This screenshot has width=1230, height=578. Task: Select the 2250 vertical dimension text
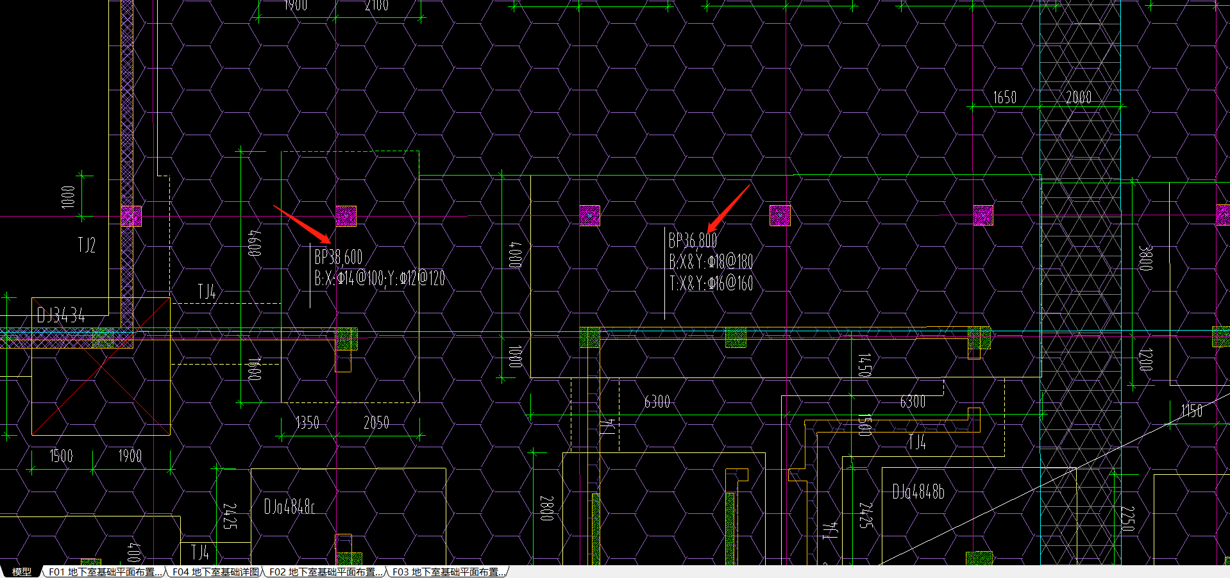[1128, 519]
